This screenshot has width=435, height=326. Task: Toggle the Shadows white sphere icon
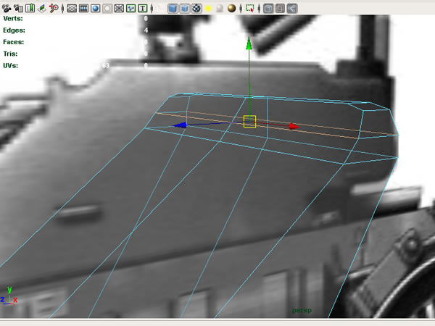[220, 8]
